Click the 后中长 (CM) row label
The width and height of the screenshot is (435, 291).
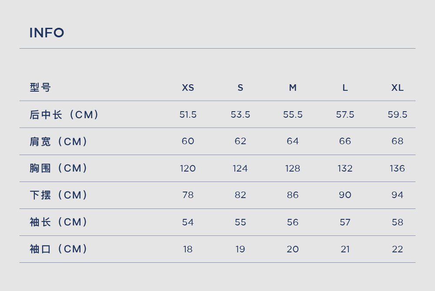pos(64,115)
